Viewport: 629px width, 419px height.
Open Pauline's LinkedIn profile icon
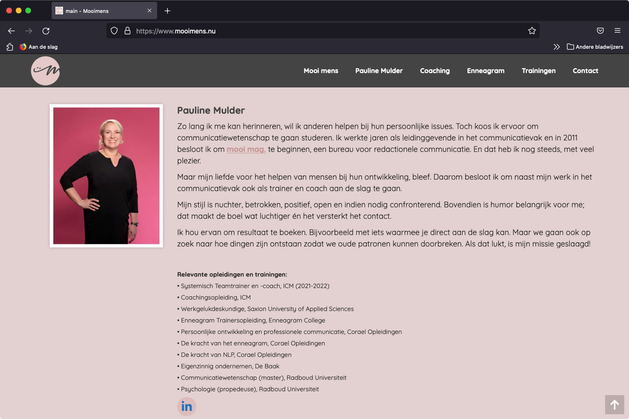187,407
